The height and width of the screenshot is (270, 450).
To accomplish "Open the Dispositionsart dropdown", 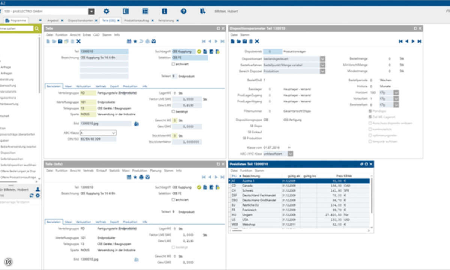I will tap(322, 59).
